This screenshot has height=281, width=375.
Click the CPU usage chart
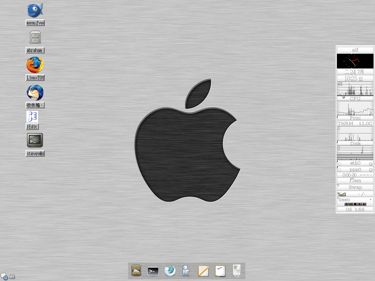(355, 89)
